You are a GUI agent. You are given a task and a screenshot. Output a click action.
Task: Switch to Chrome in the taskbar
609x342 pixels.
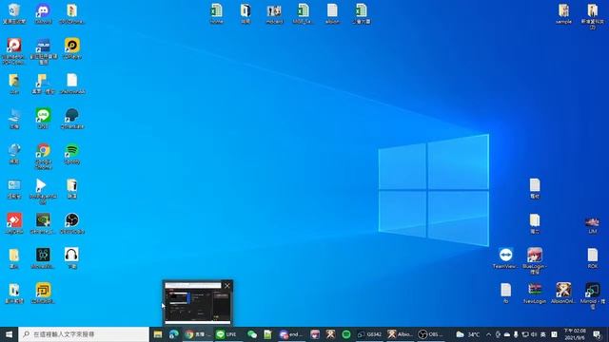pos(198,334)
